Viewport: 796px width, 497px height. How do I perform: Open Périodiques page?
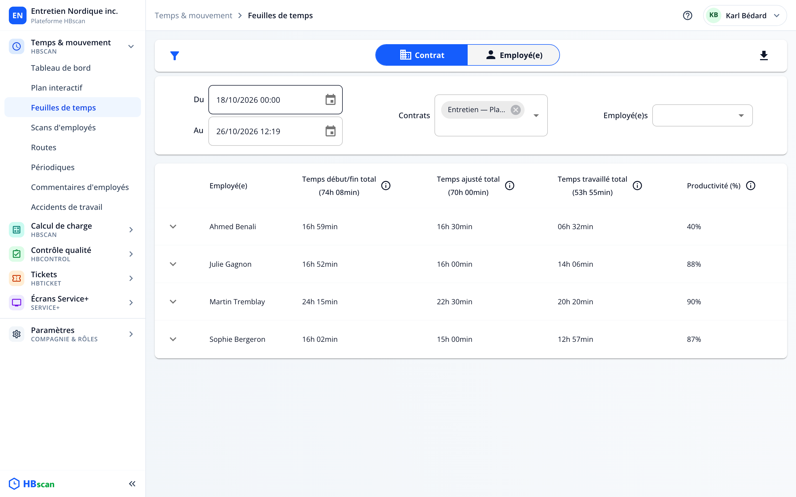(73, 167)
